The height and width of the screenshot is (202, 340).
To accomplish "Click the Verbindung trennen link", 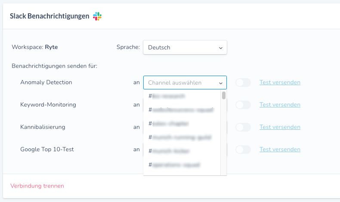I will click(37, 186).
